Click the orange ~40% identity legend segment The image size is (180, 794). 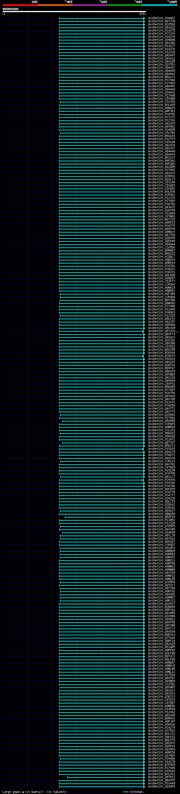[x=55, y=5]
